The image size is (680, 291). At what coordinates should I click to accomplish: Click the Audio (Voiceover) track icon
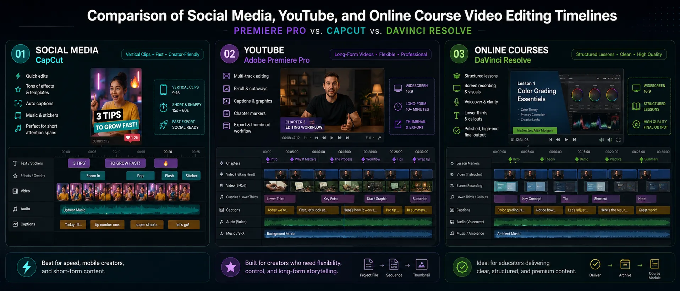click(452, 222)
